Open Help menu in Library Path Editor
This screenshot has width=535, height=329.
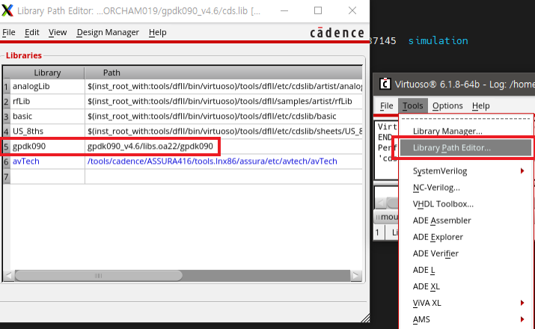click(157, 32)
